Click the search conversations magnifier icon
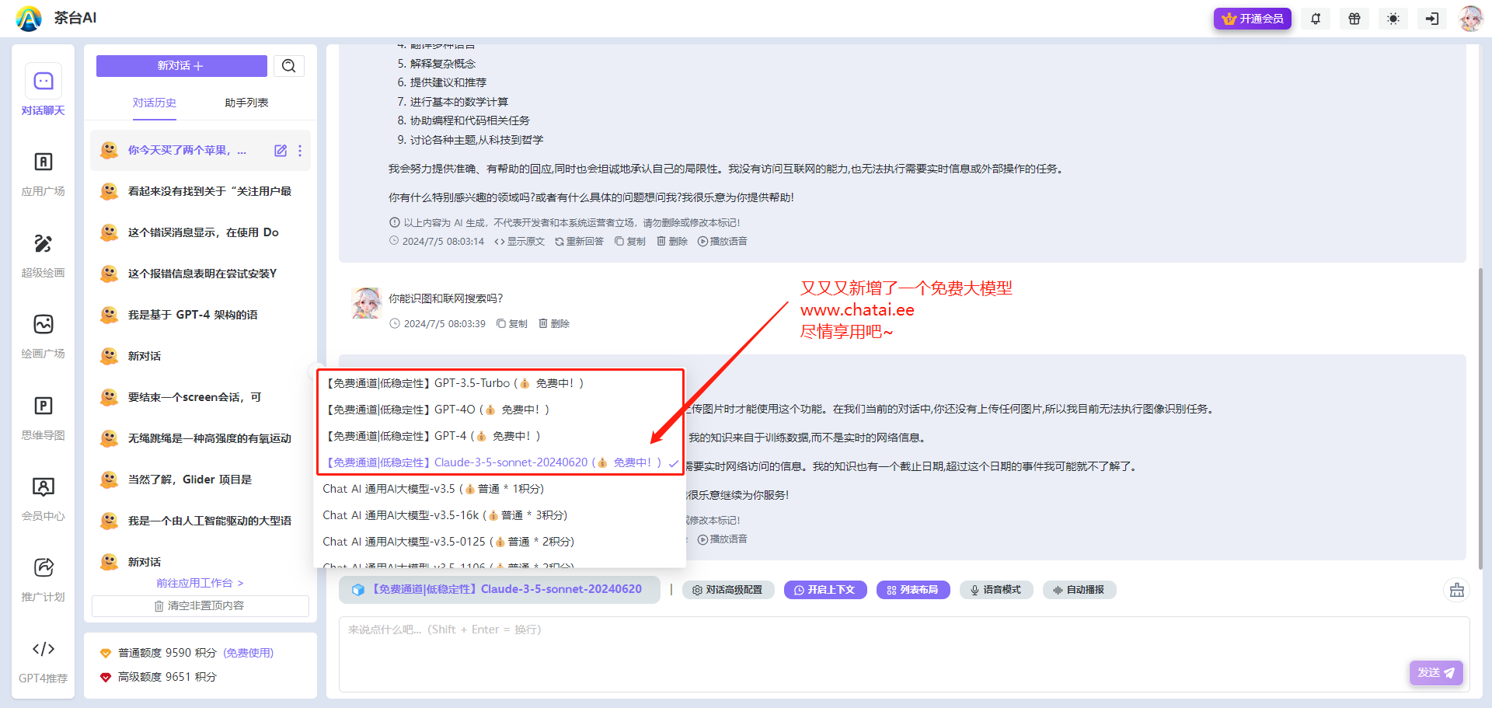 coord(289,66)
